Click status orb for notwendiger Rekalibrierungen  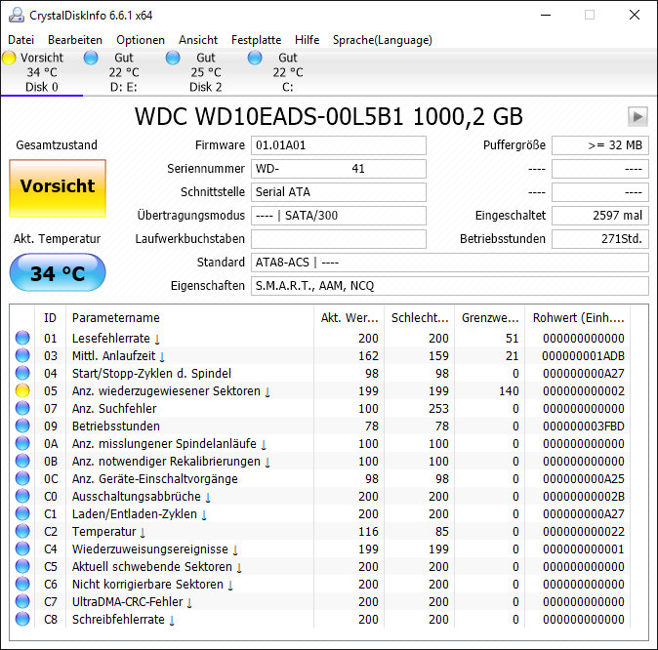coord(22,462)
